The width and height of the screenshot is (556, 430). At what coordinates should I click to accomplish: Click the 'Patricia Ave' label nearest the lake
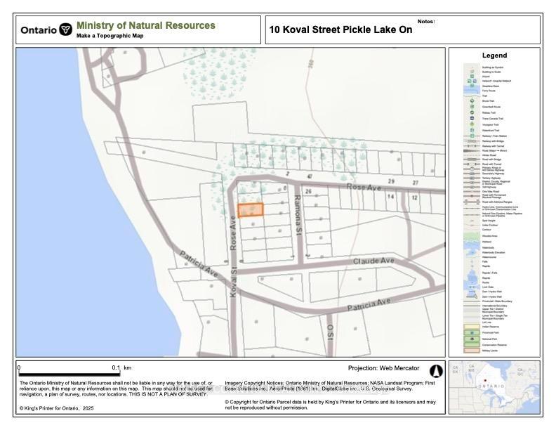(199, 264)
